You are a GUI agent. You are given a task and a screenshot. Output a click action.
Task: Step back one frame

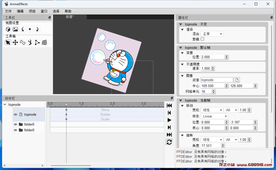coord(169,113)
